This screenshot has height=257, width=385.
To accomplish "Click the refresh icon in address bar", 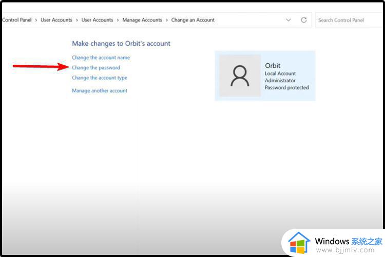I will [x=304, y=20].
